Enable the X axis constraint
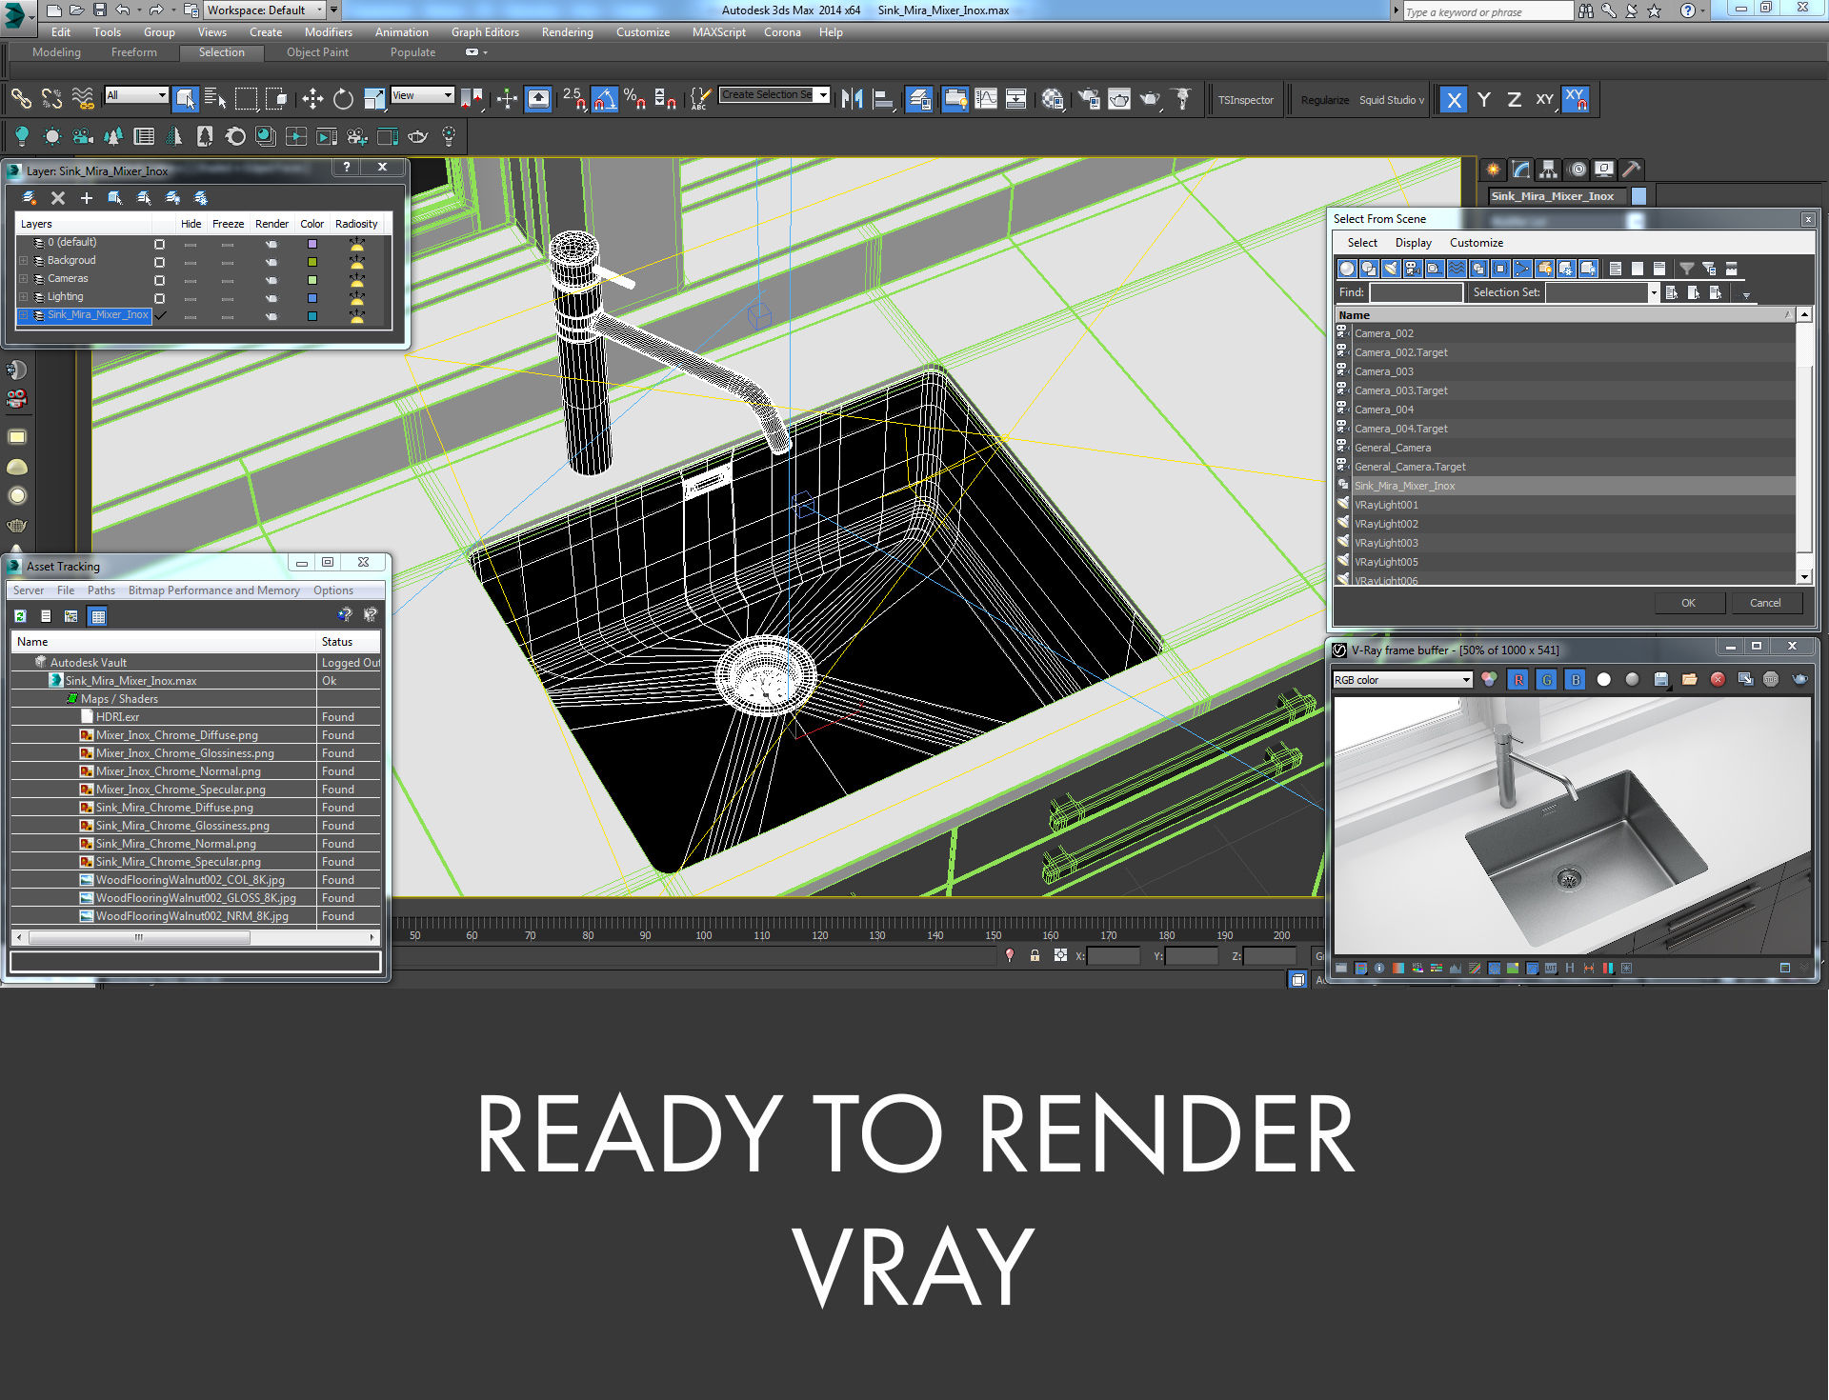This screenshot has height=1400, width=1829. click(x=1454, y=100)
